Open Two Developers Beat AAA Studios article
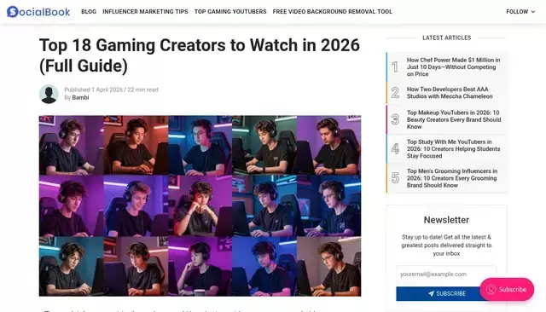 coord(450,93)
